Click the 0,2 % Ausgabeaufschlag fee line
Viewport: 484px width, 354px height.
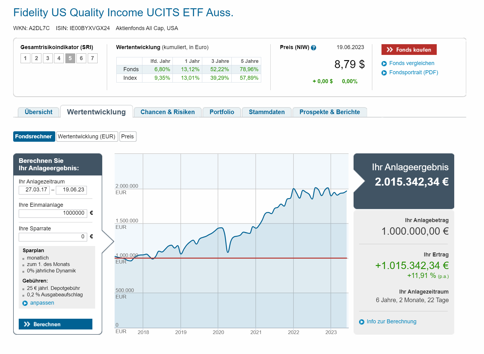pos(55,295)
